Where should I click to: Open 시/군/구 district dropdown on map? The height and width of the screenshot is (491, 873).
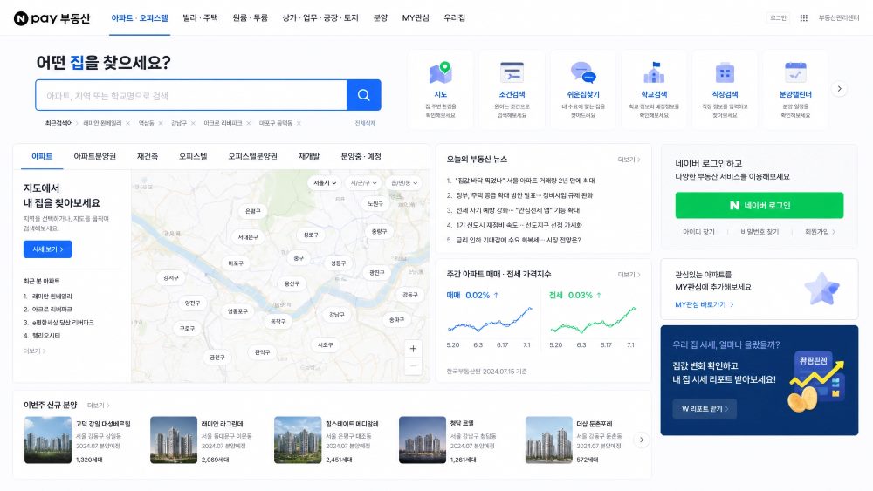[x=363, y=182]
